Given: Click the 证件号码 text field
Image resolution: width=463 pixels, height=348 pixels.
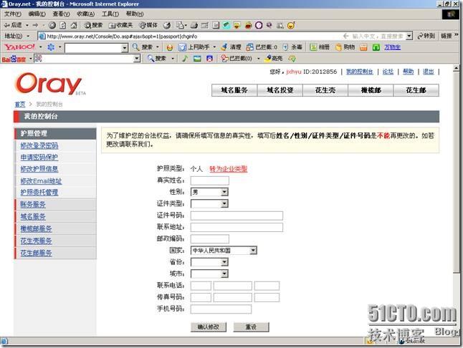Looking at the screenshot, I should 237,216.
